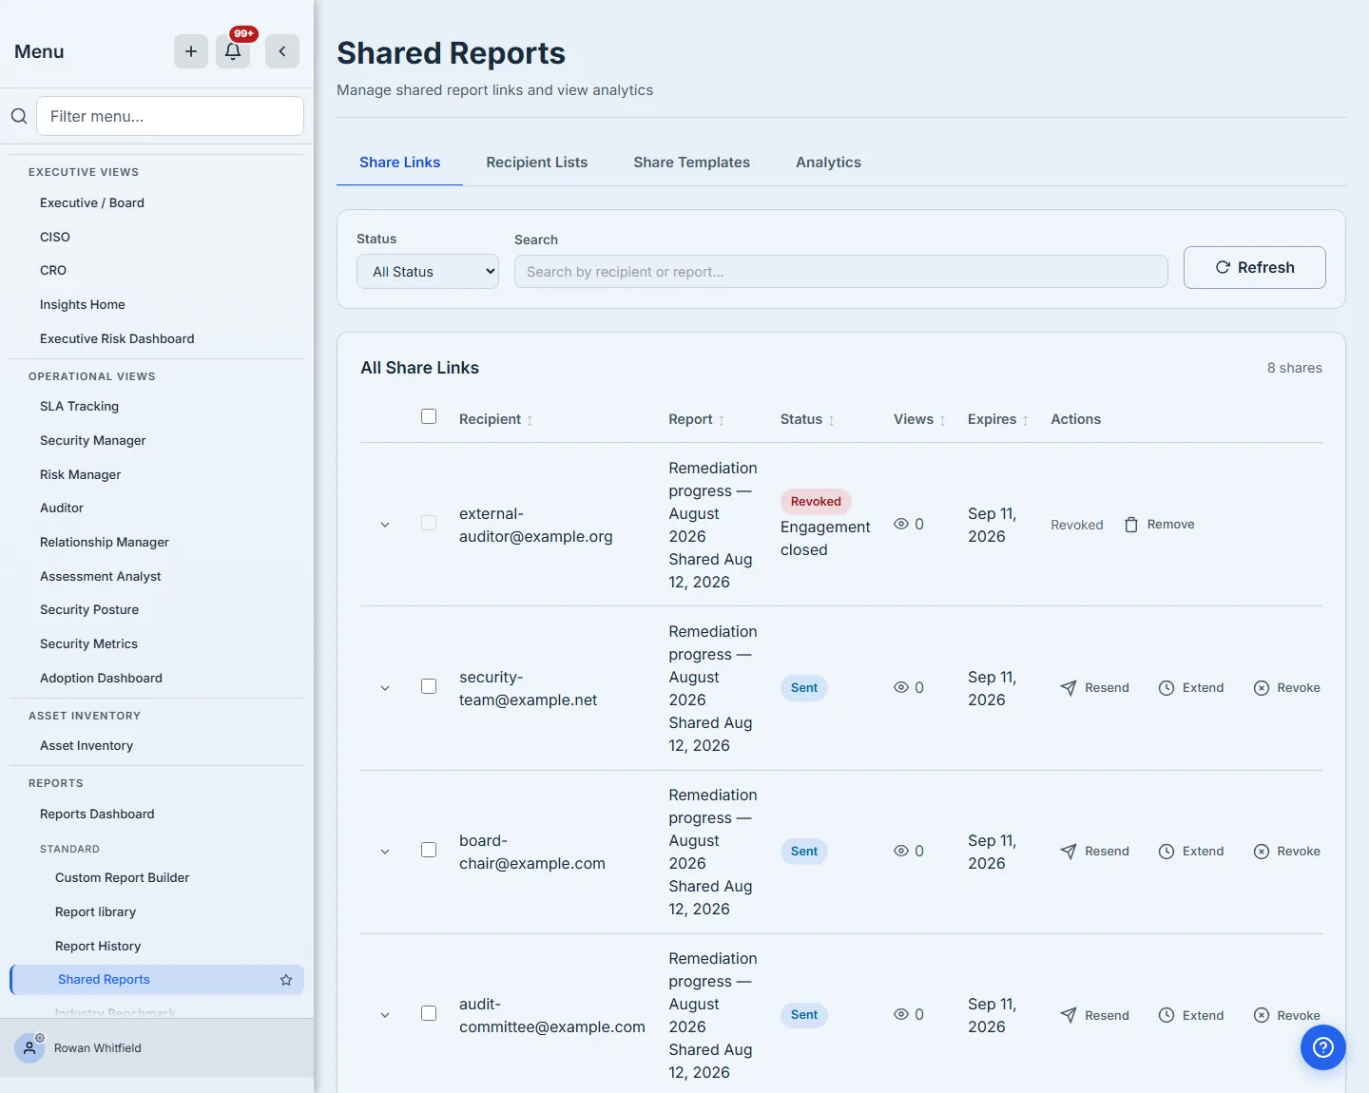
Task: Click Extend clock icon for board-chair row
Action: pyautogui.click(x=1167, y=852)
